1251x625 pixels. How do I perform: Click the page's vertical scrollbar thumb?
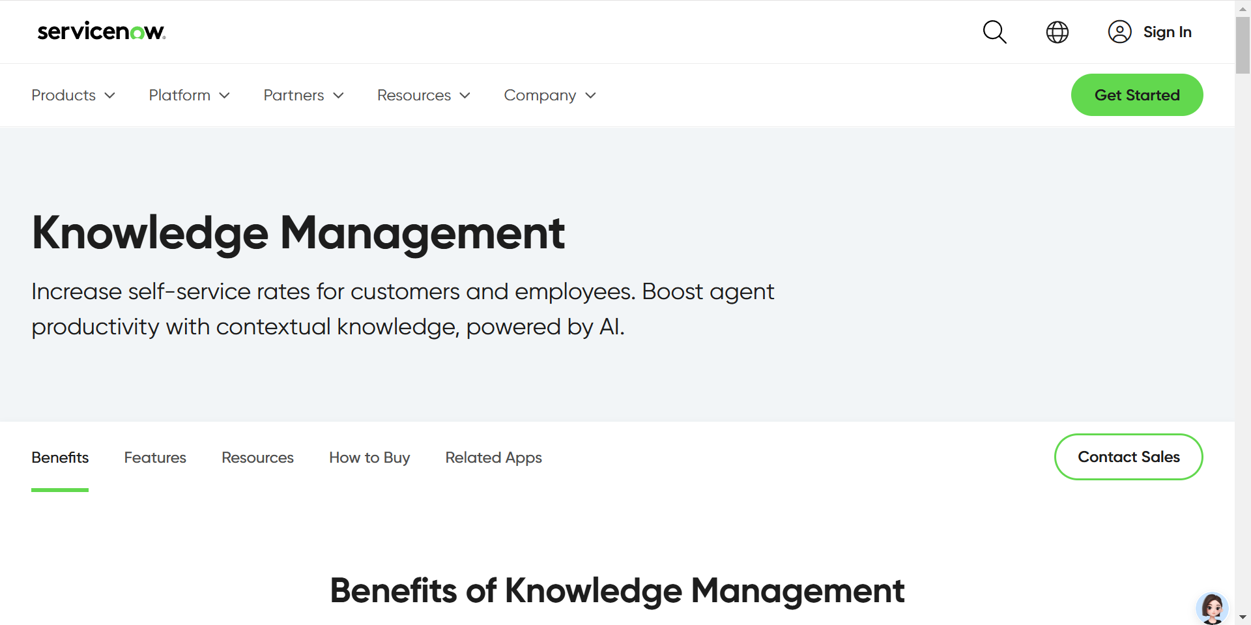tap(1243, 44)
